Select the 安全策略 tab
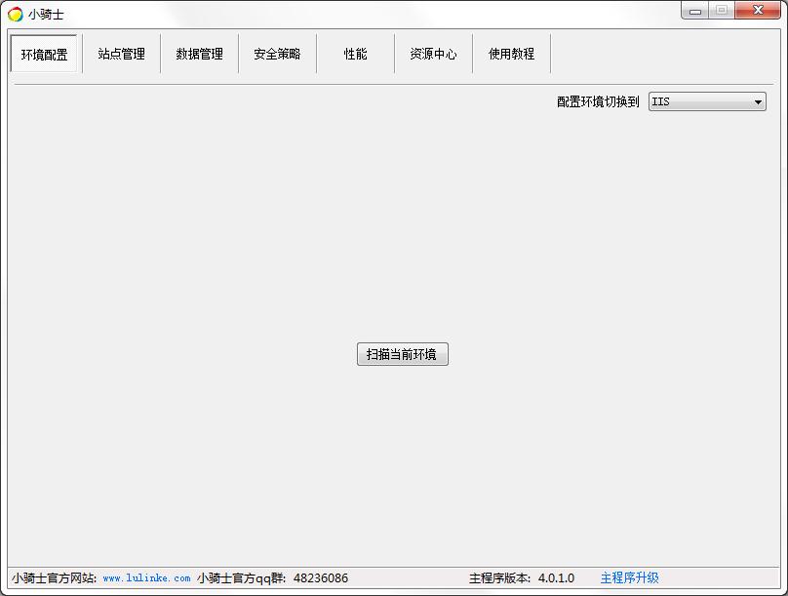The image size is (788, 596). 277,54
